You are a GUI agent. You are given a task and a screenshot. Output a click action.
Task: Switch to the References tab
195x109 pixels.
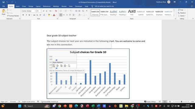[x=47, y=6]
